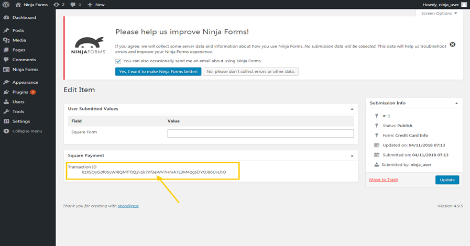Follow the WordPress footer link
This screenshot has width=470, height=246.
128,206
